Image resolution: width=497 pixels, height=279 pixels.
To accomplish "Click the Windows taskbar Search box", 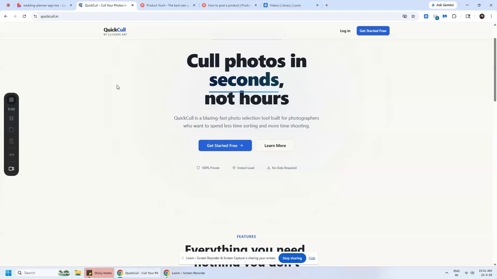I will point(43,273).
